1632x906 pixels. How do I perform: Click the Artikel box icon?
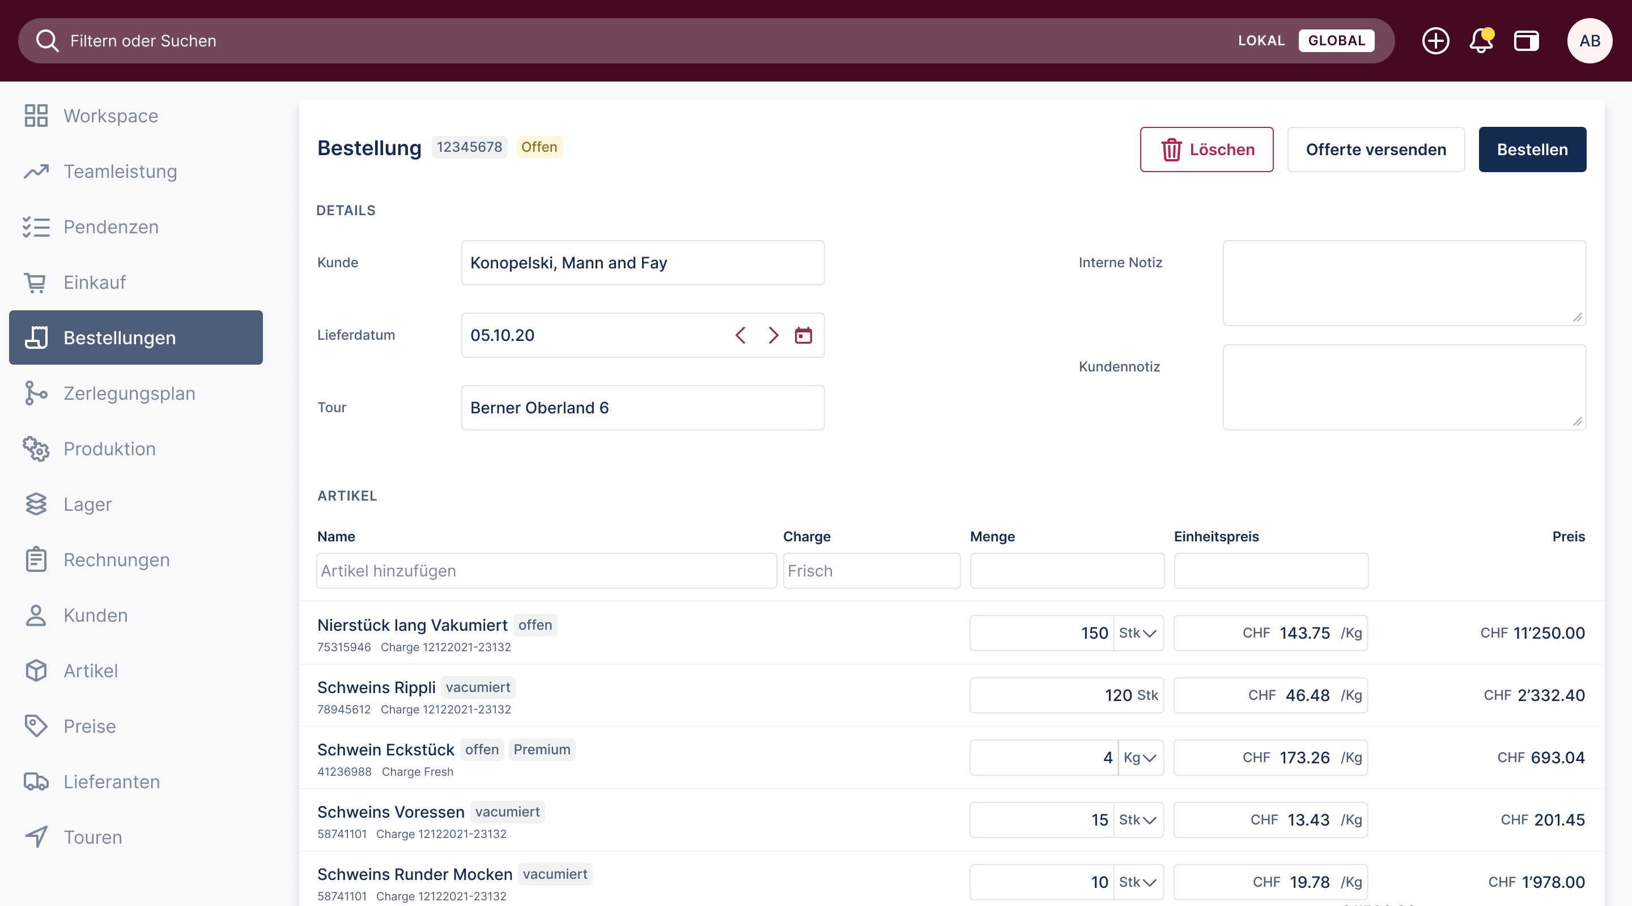(36, 670)
